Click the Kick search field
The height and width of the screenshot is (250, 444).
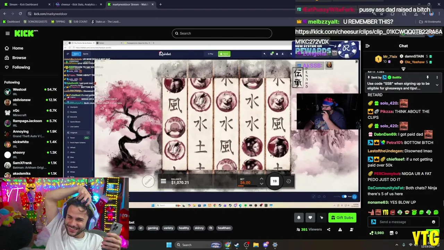click(x=222, y=33)
